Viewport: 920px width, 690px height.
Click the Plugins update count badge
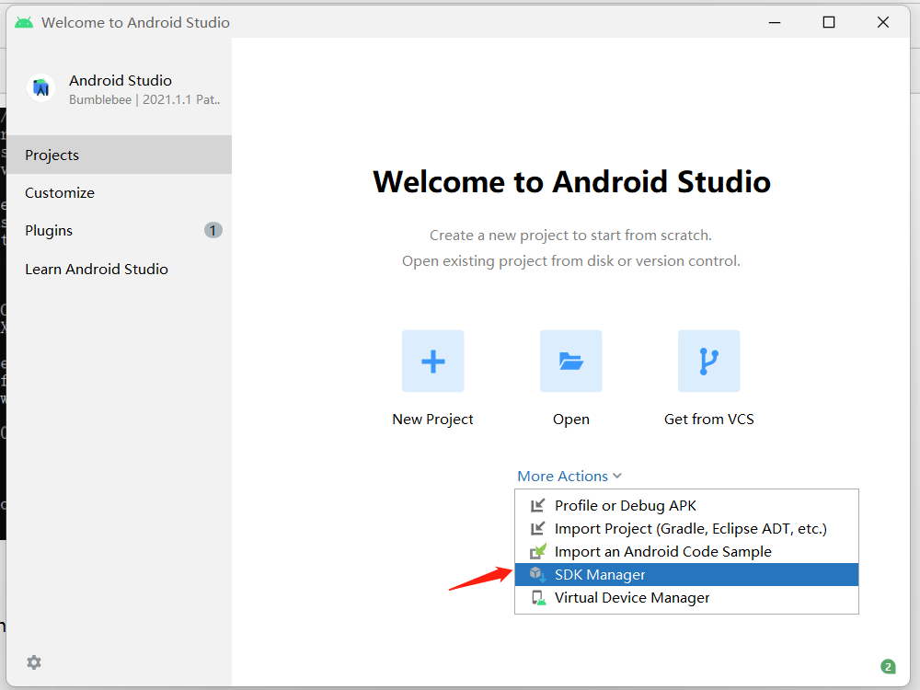[213, 230]
